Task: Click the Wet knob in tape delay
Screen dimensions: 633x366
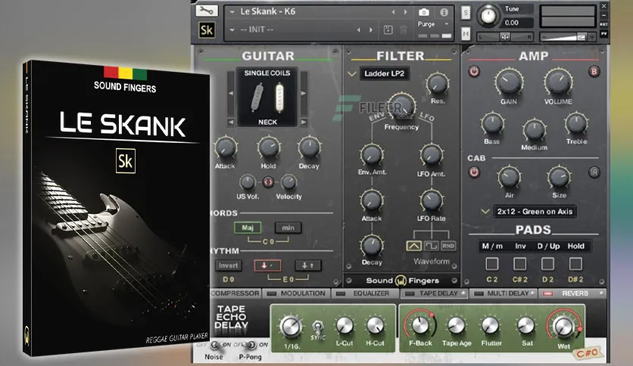Action: 563,327
